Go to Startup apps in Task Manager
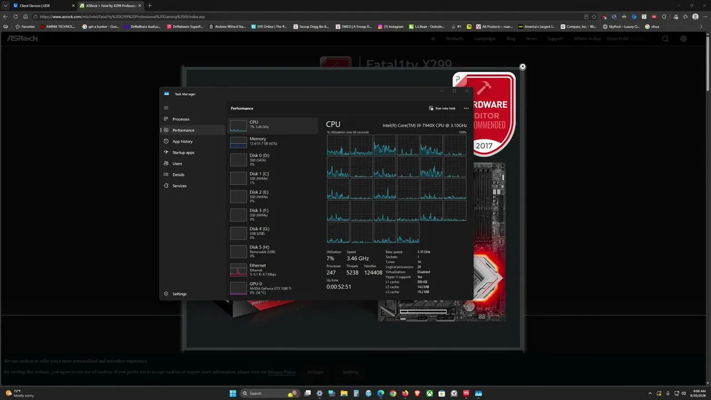Screen dimensions: 711x400 click(192, 152)
